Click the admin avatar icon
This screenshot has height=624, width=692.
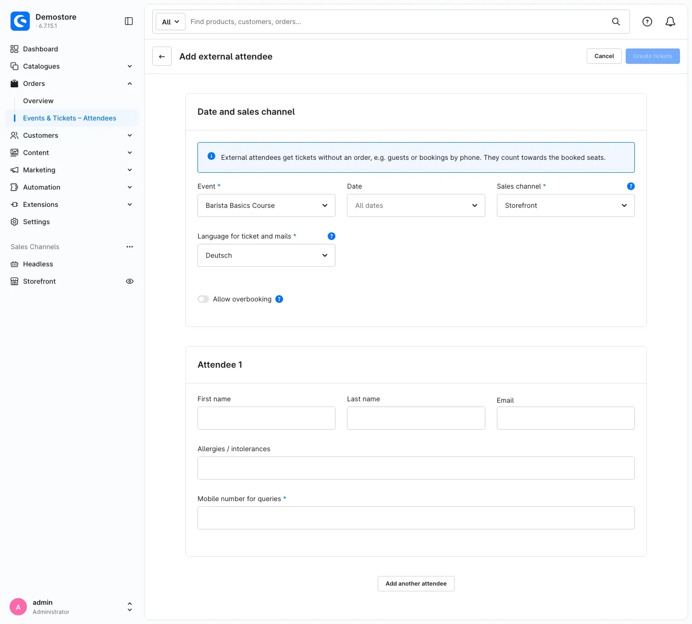18,607
